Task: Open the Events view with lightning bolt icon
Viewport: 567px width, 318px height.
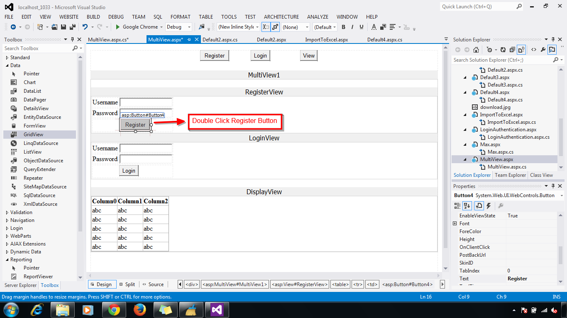Action: [x=488, y=205]
